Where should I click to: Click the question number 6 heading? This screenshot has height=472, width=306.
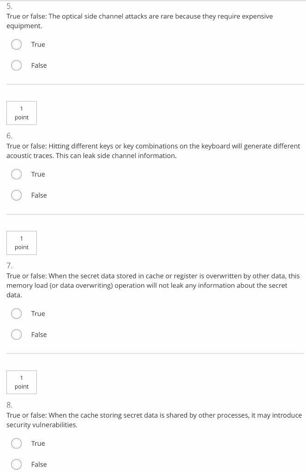click(x=9, y=136)
